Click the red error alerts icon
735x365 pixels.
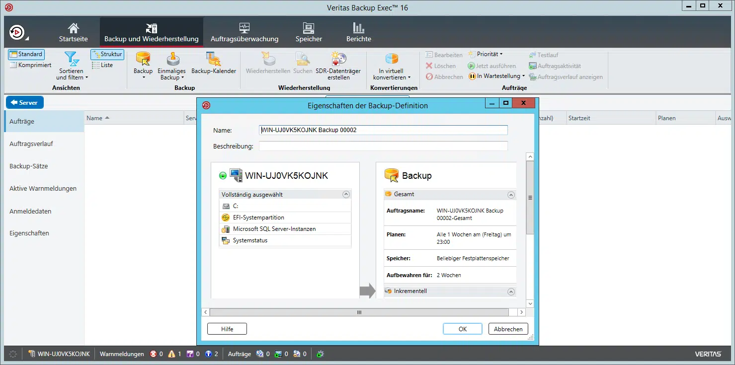click(x=153, y=354)
